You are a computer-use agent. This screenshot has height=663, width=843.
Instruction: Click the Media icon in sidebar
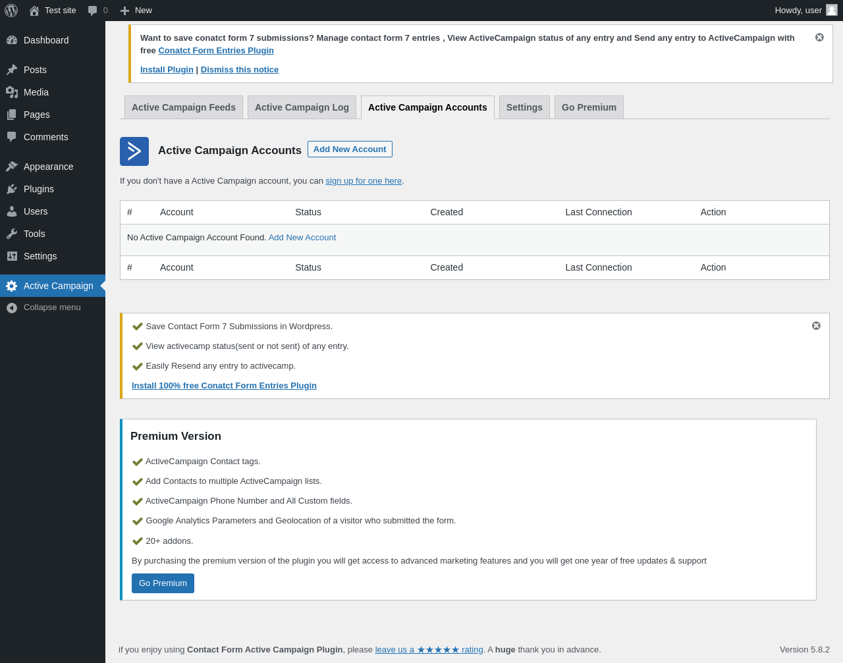(12, 92)
